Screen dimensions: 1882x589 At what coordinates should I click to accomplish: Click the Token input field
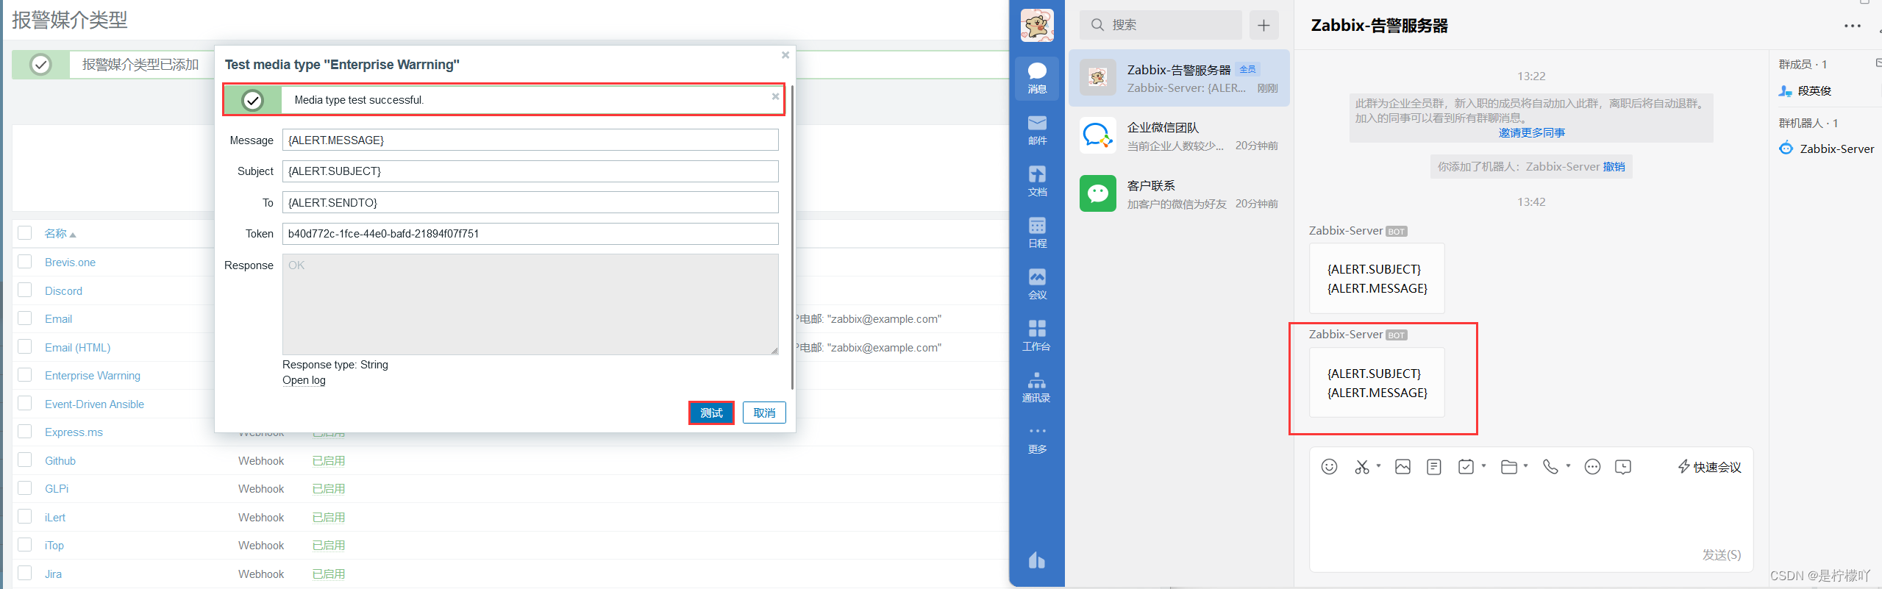530,234
